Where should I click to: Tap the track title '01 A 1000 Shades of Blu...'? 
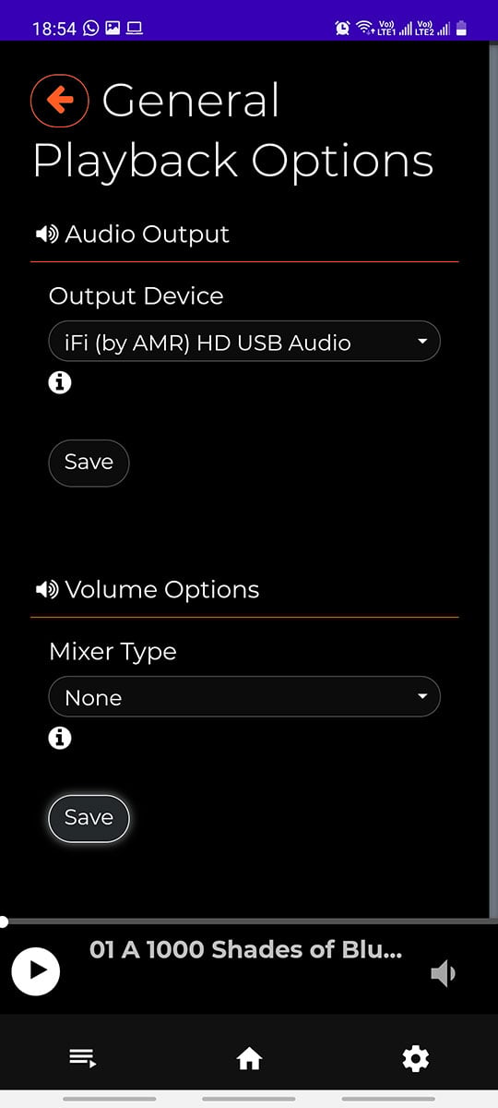[x=245, y=950]
